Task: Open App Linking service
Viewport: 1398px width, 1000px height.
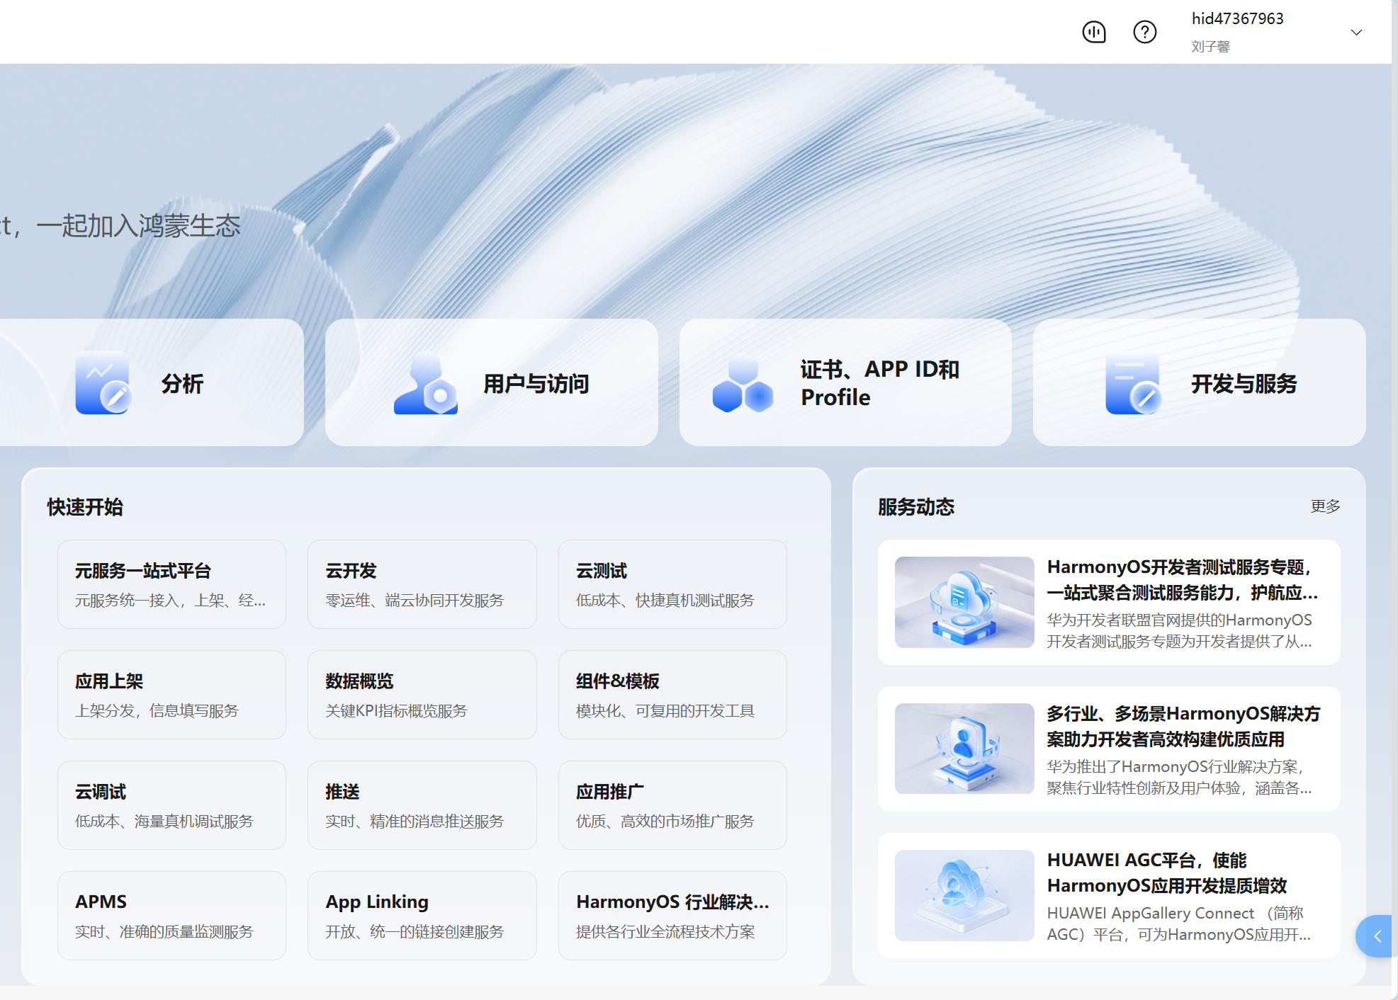Action: [422, 915]
